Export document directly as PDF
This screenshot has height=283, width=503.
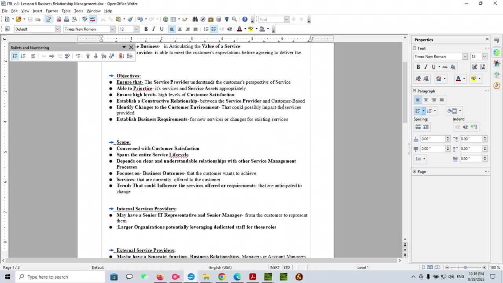(59, 19)
